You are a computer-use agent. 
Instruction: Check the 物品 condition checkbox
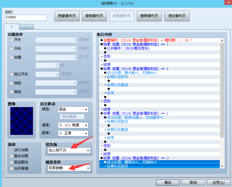point(11,83)
